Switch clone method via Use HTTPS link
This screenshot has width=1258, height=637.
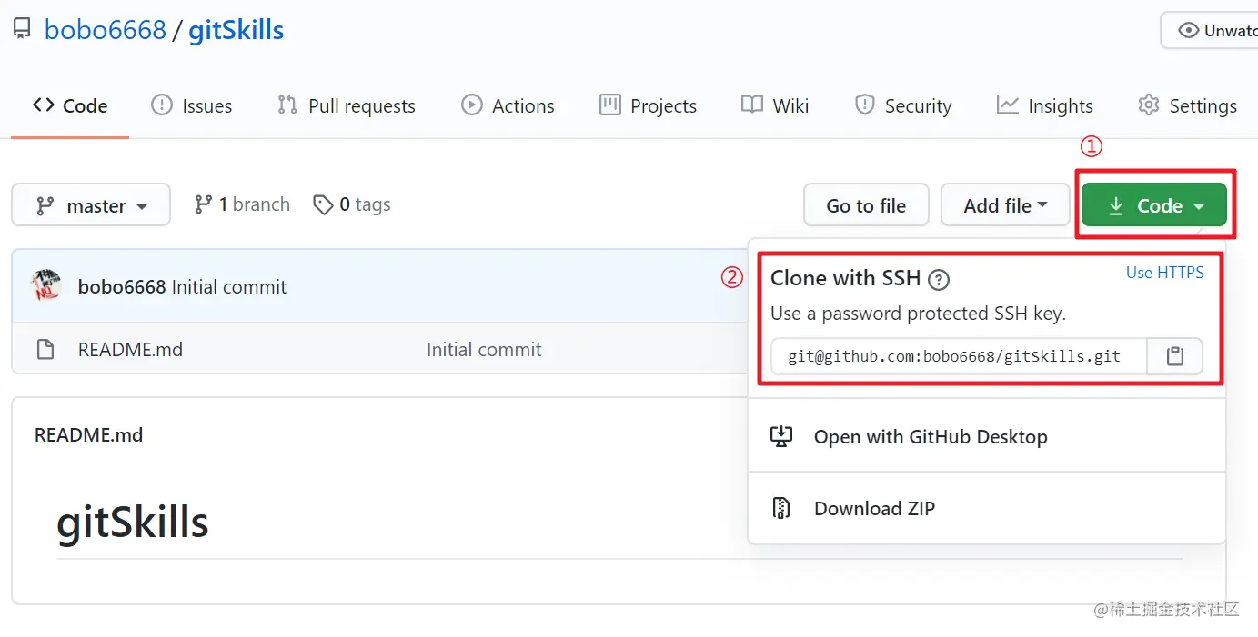(1164, 273)
